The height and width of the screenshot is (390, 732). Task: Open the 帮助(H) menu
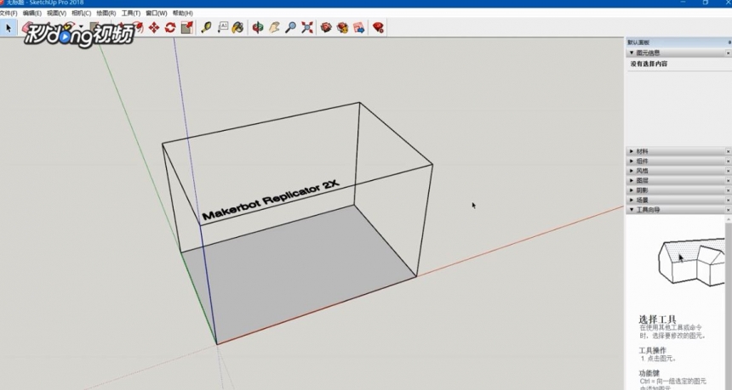182,13
